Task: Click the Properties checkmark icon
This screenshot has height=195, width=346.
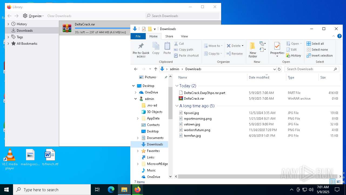Action: 277,46
